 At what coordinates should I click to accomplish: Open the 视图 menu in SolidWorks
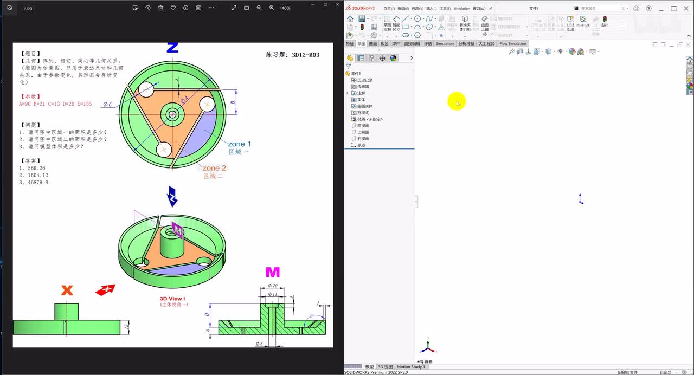[417, 9]
